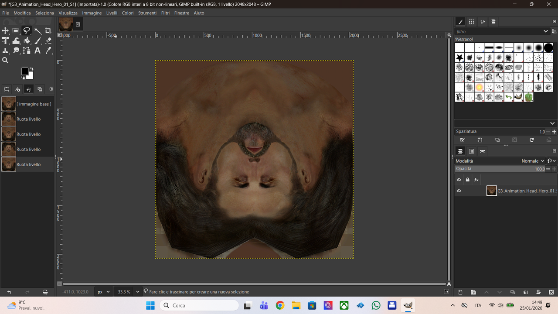Select the Zoom magnifier tool
558x314 pixels.
[5, 61]
